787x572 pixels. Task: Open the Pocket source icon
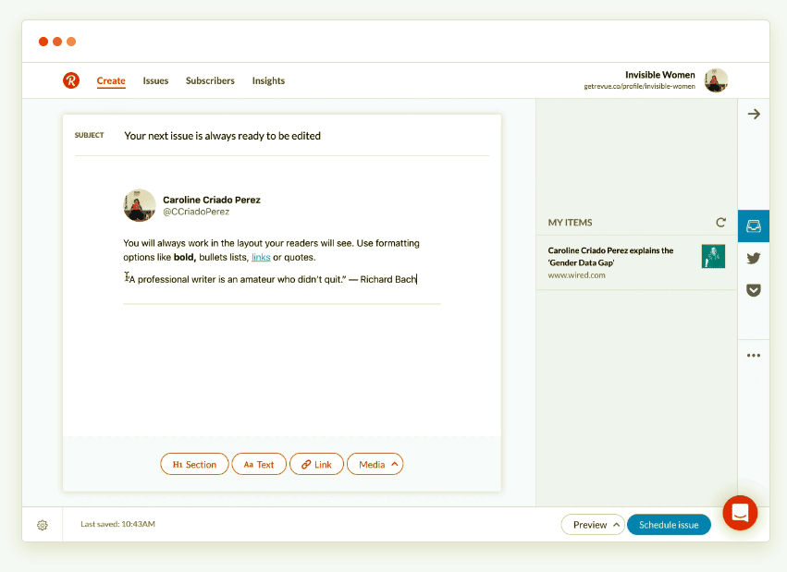point(754,290)
